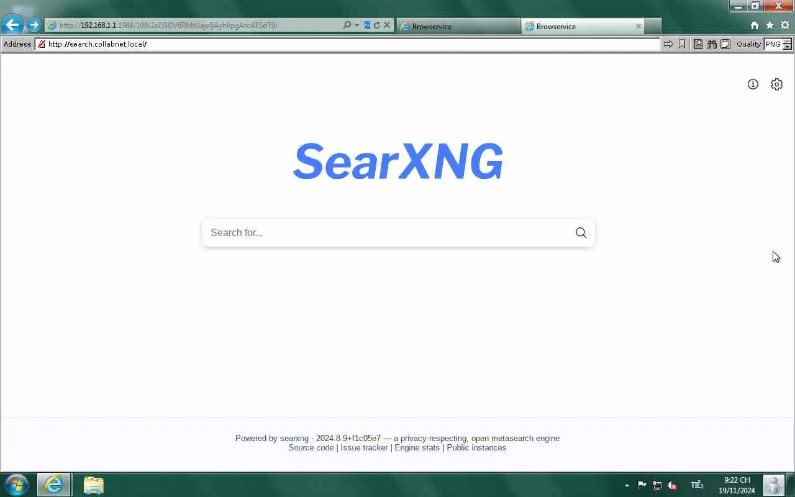Close the active Browservice tab

coord(638,26)
